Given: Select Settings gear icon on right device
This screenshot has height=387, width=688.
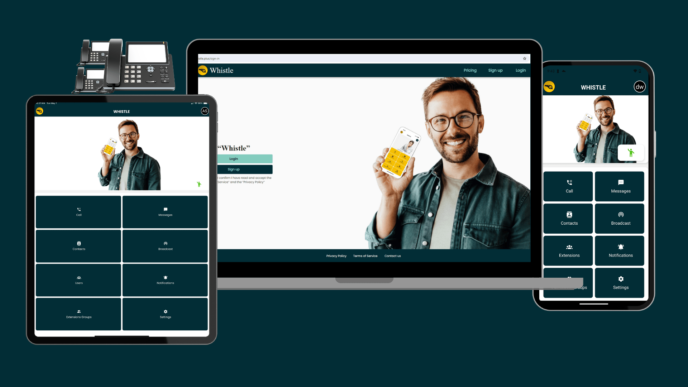Looking at the screenshot, I should (x=620, y=279).
